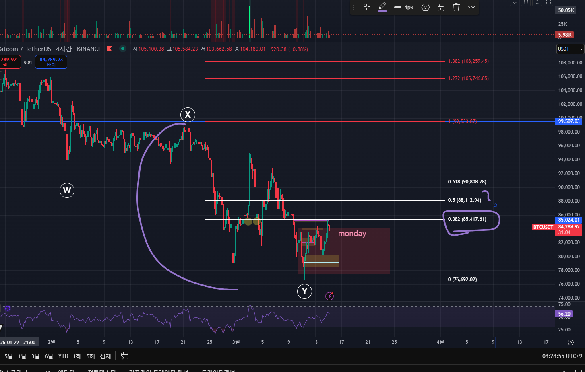Click the 84,289.93 buy button
This screenshot has width=585, height=372.
(x=51, y=62)
